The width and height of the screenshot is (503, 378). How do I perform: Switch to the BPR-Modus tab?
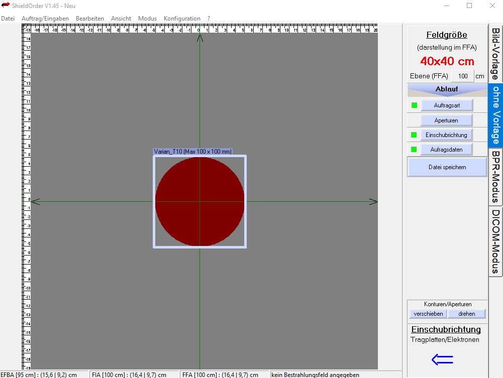tap(495, 177)
